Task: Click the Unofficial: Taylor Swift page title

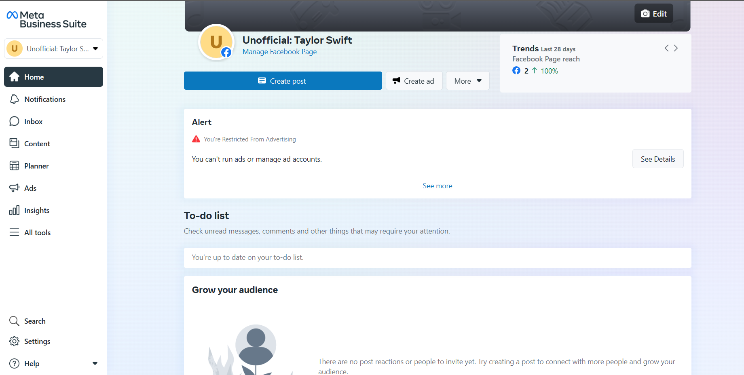Action: click(297, 40)
